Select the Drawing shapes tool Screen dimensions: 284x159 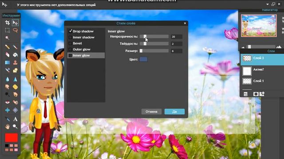pos(15,70)
